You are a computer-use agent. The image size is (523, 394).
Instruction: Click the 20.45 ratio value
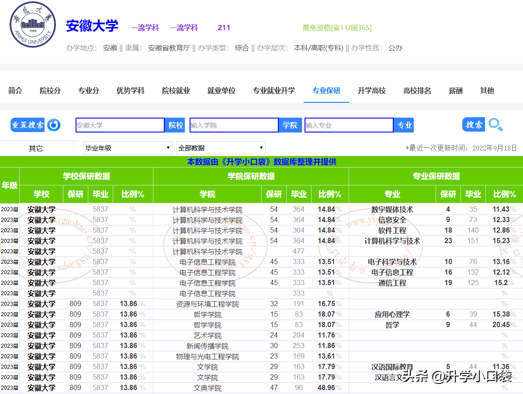(x=501, y=324)
